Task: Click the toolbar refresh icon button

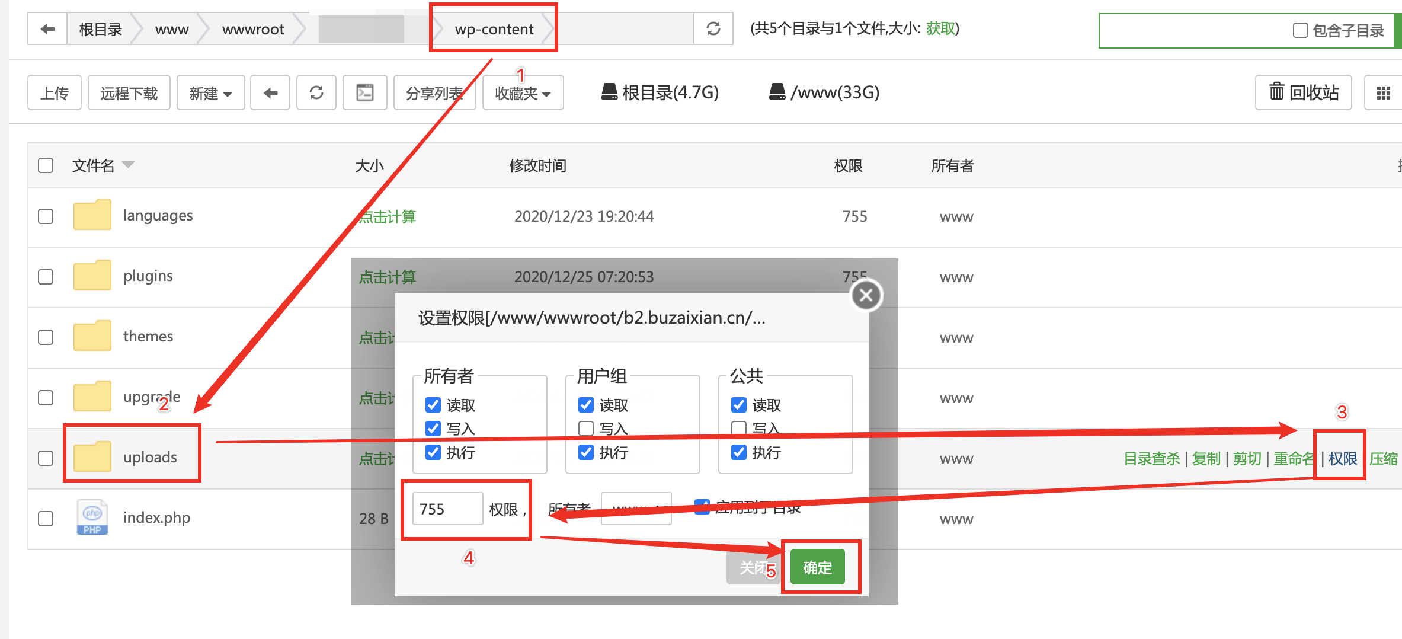Action: [x=316, y=93]
